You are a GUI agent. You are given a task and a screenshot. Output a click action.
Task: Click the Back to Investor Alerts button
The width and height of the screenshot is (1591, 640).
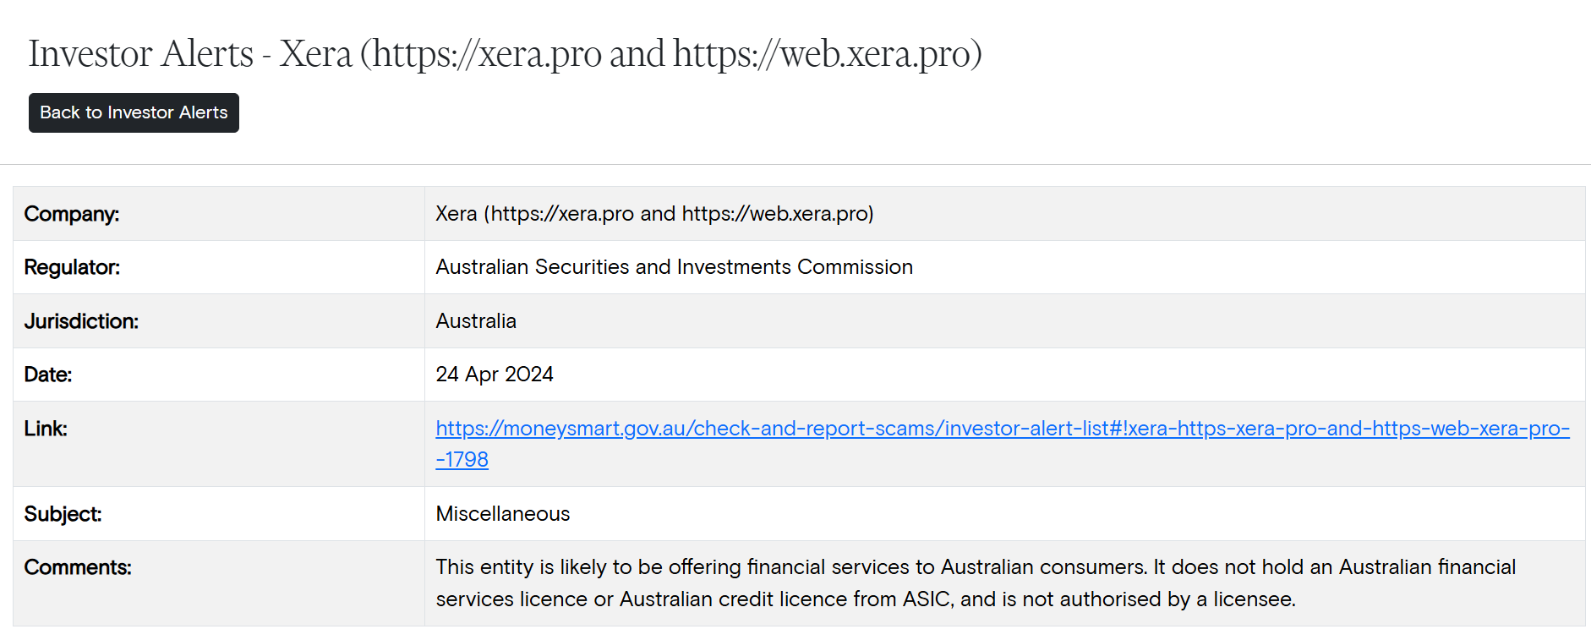coord(134,112)
